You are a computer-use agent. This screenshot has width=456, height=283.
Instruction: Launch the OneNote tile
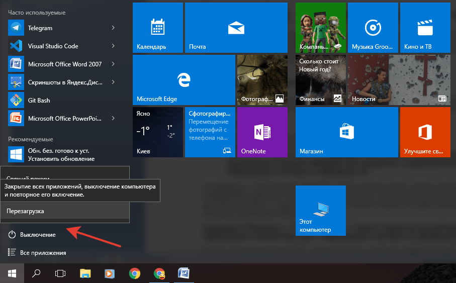coord(262,132)
